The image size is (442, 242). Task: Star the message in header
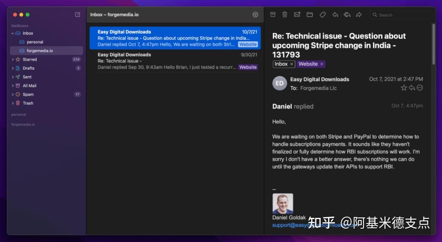[404, 88]
